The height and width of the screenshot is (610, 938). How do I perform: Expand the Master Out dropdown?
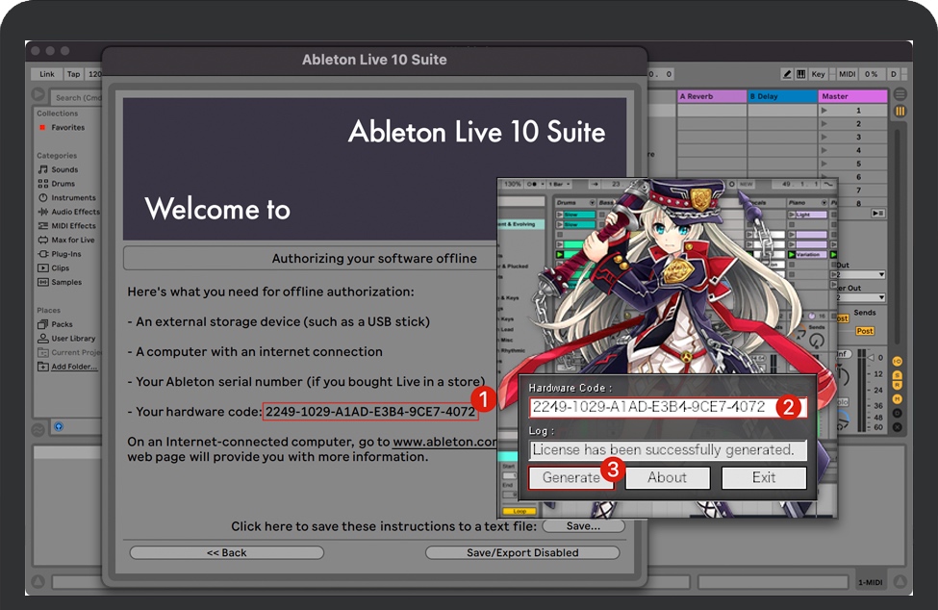click(856, 298)
